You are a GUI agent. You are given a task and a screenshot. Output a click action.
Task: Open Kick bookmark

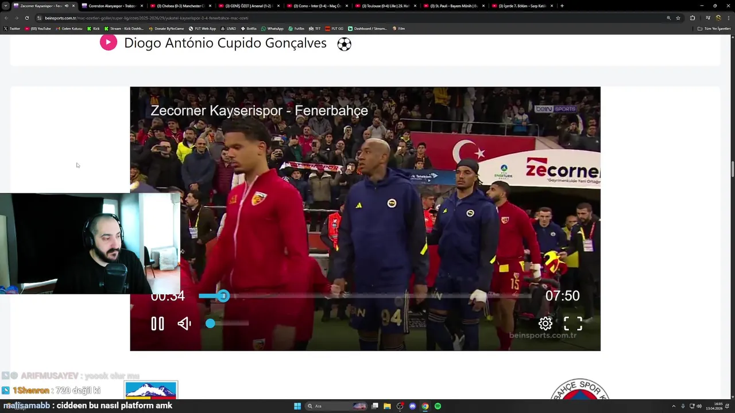click(94, 29)
